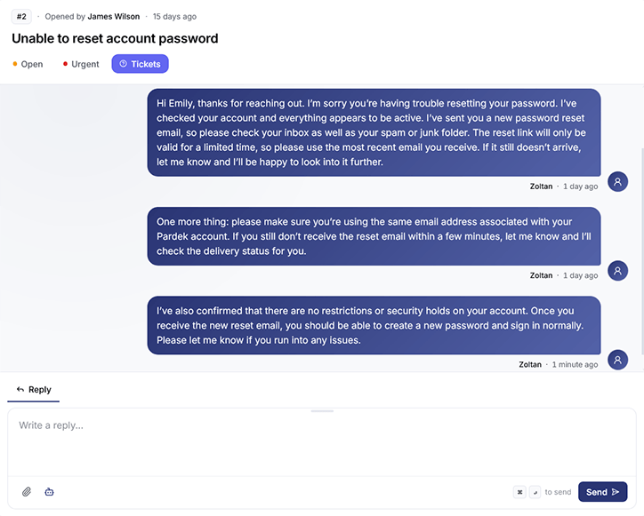Viewport: 644px width, 516px height.
Task: Click the ticket title Unable to reset account password
Action: (115, 38)
